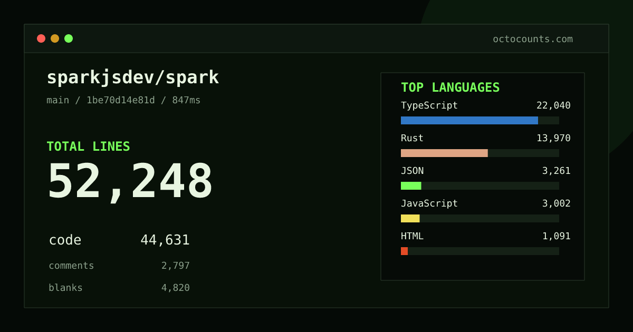633x332 pixels.
Task: Select the 22,040 TypeScript count
Action: click(x=553, y=105)
